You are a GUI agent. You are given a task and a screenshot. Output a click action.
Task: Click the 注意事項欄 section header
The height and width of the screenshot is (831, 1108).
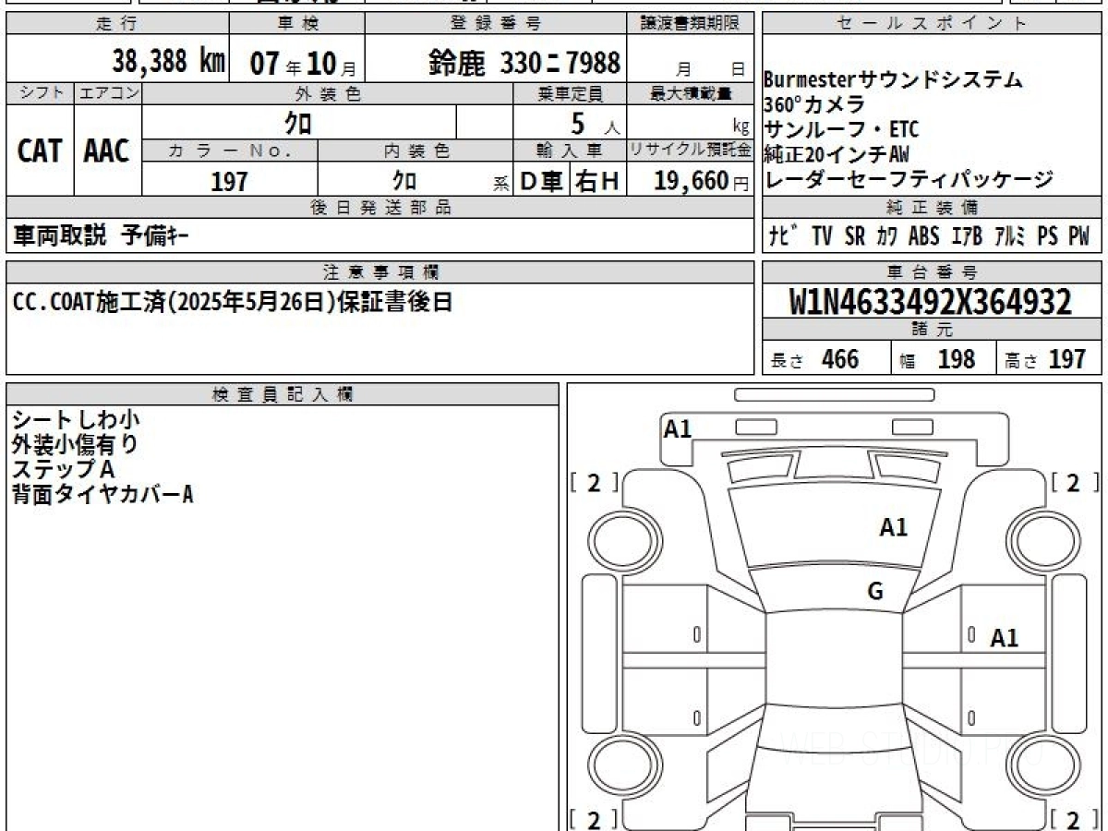pos(379,272)
